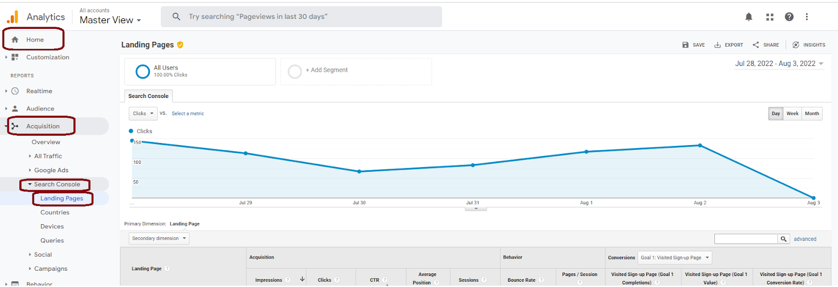Click the top search bar field
Screen dimensions: 838x287
[x=301, y=17]
